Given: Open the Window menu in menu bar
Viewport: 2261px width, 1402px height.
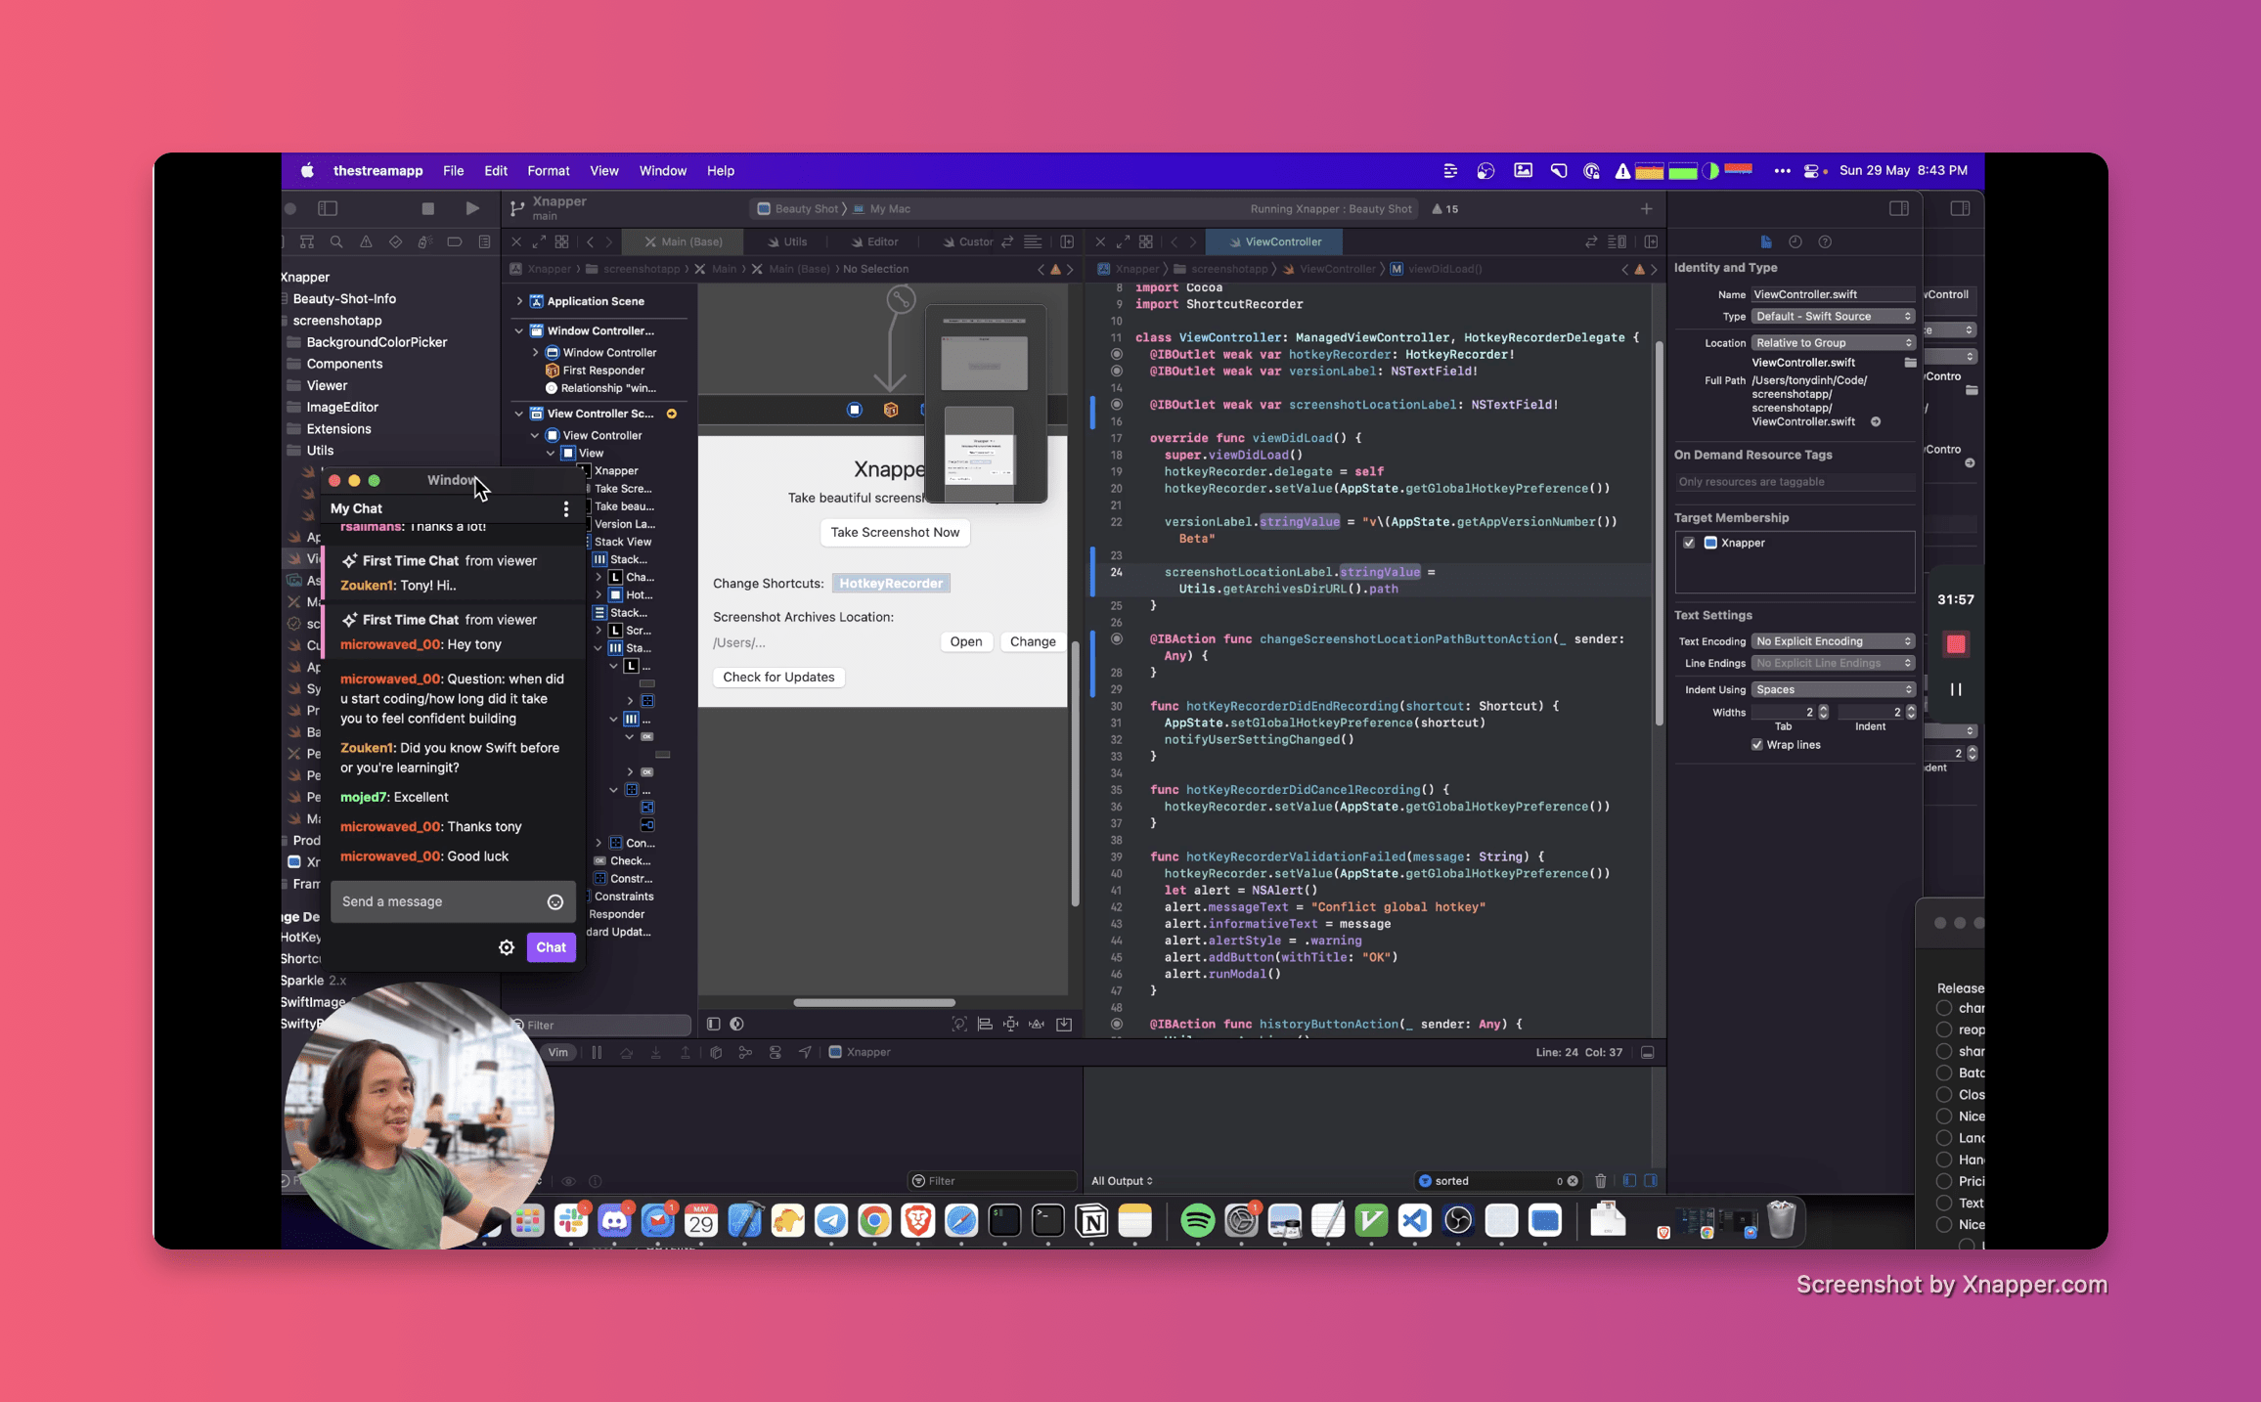Looking at the screenshot, I should click(x=662, y=170).
